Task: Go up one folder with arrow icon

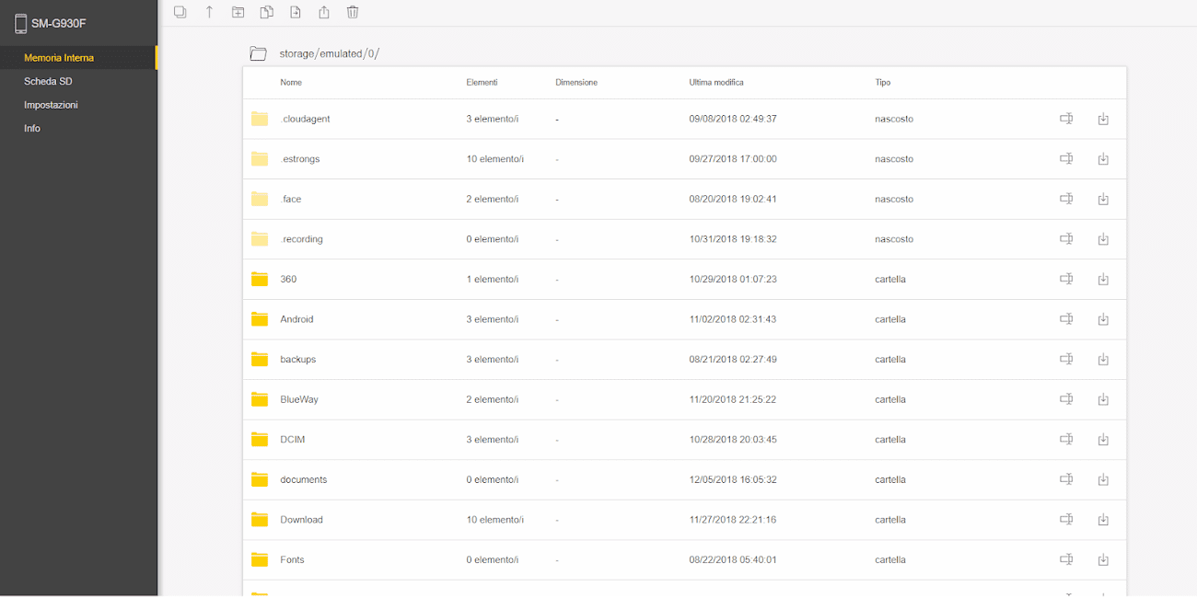Action: click(209, 12)
